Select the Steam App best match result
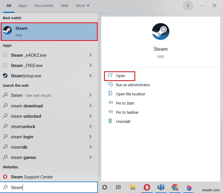Screen dimensions: 223x193 pos(49,31)
